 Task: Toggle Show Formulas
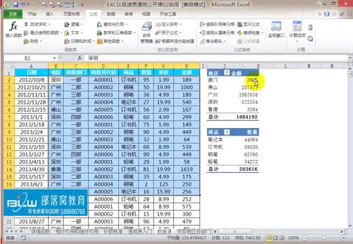[248, 24]
